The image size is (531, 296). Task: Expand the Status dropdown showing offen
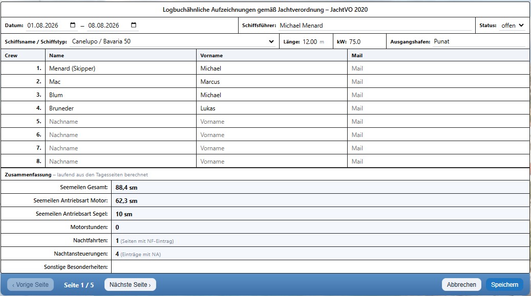coord(513,26)
